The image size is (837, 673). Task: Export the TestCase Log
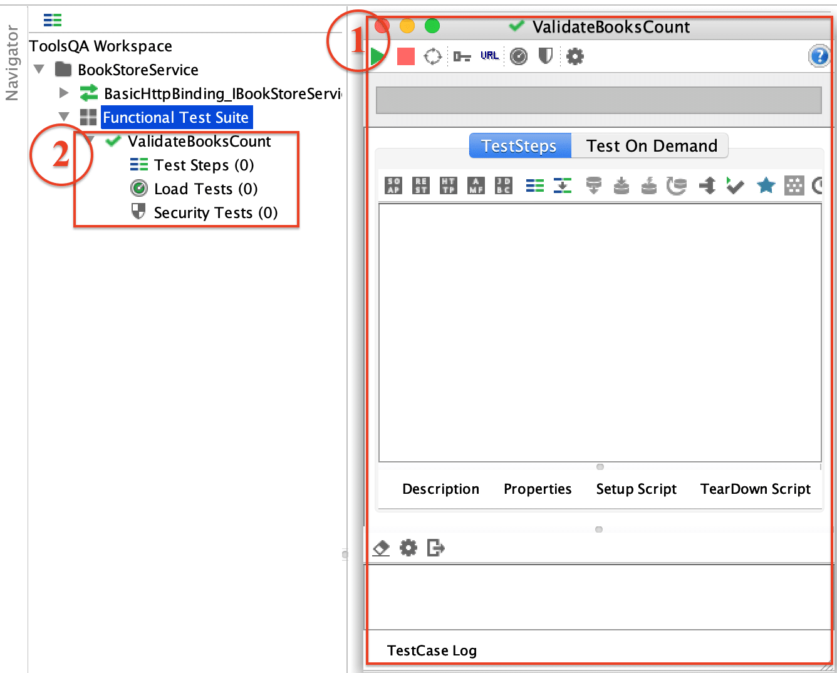[436, 548]
